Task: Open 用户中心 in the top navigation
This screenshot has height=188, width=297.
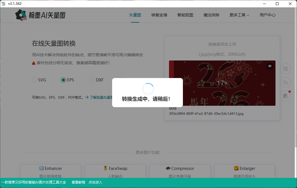Action: pos(267,15)
